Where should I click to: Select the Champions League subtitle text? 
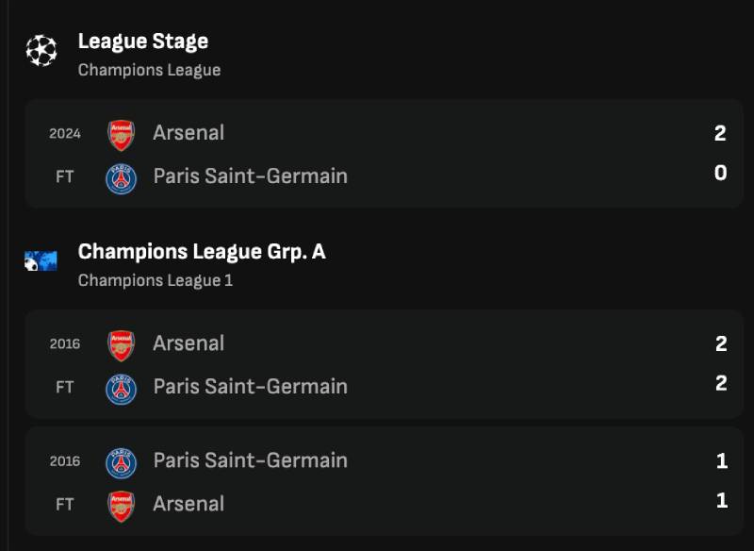pos(149,70)
